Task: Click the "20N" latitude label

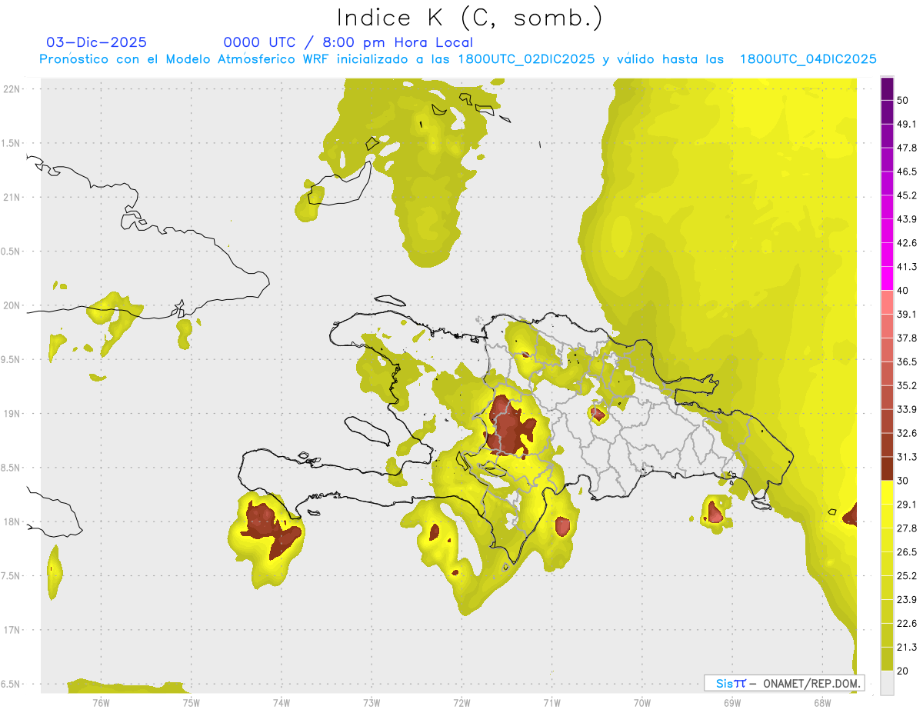Action: pyautogui.click(x=12, y=305)
